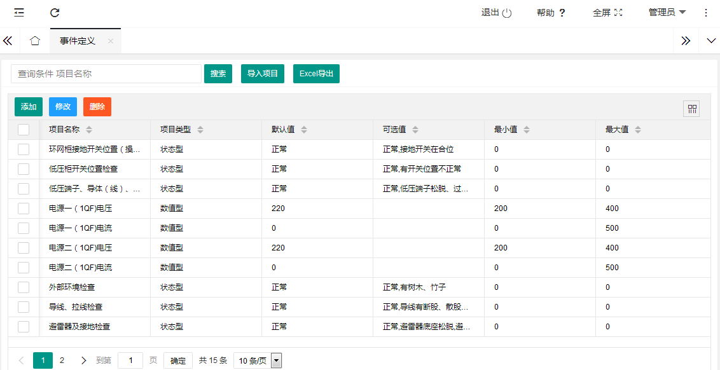Viewport: 720px width, 370px height.
Task: Open the 10 条/页 page size dropdown
Action: click(x=257, y=361)
